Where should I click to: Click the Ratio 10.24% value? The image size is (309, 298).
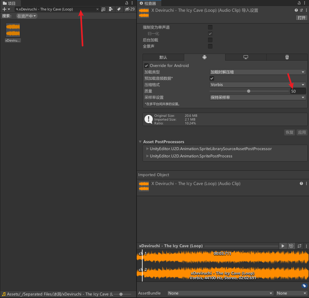click(x=190, y=123)
